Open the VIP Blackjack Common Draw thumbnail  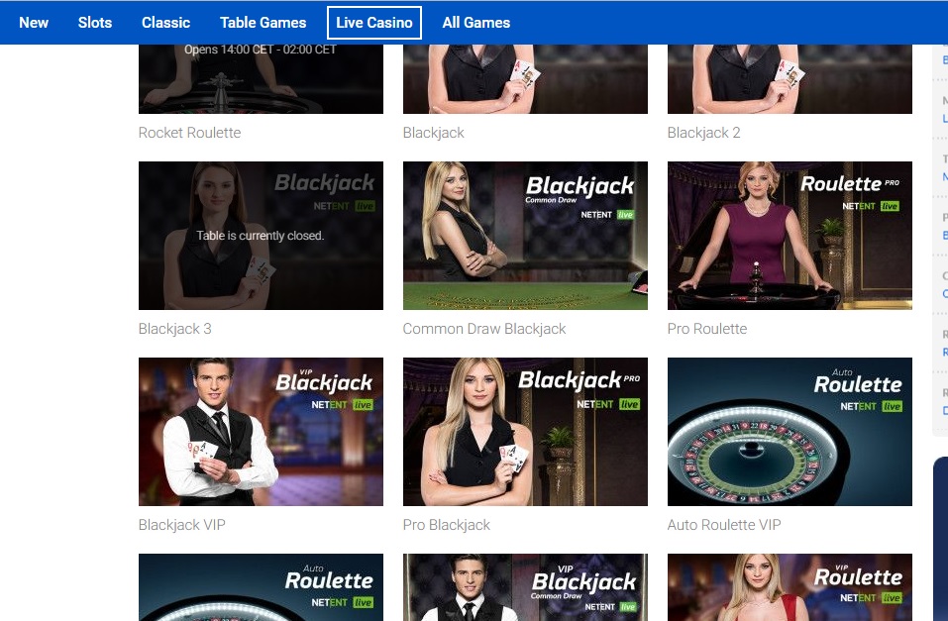[x=525, y=587]
